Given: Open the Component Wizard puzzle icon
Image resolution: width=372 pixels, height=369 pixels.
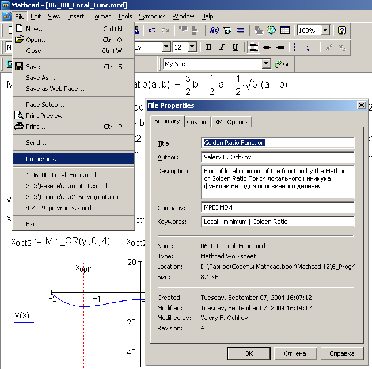Looking at the screenshot, I should pyautogui.click(x=272, y=31).
